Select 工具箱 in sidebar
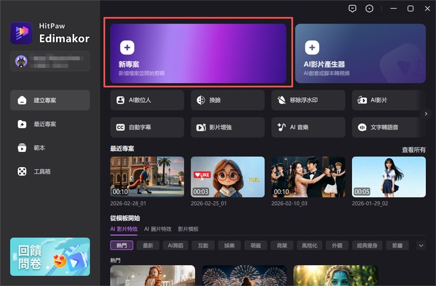The image size is (436, 286). click(50, 172)
